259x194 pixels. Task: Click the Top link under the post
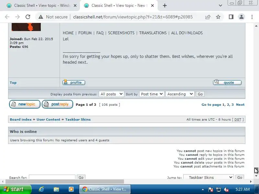click(x=13, y=83)
